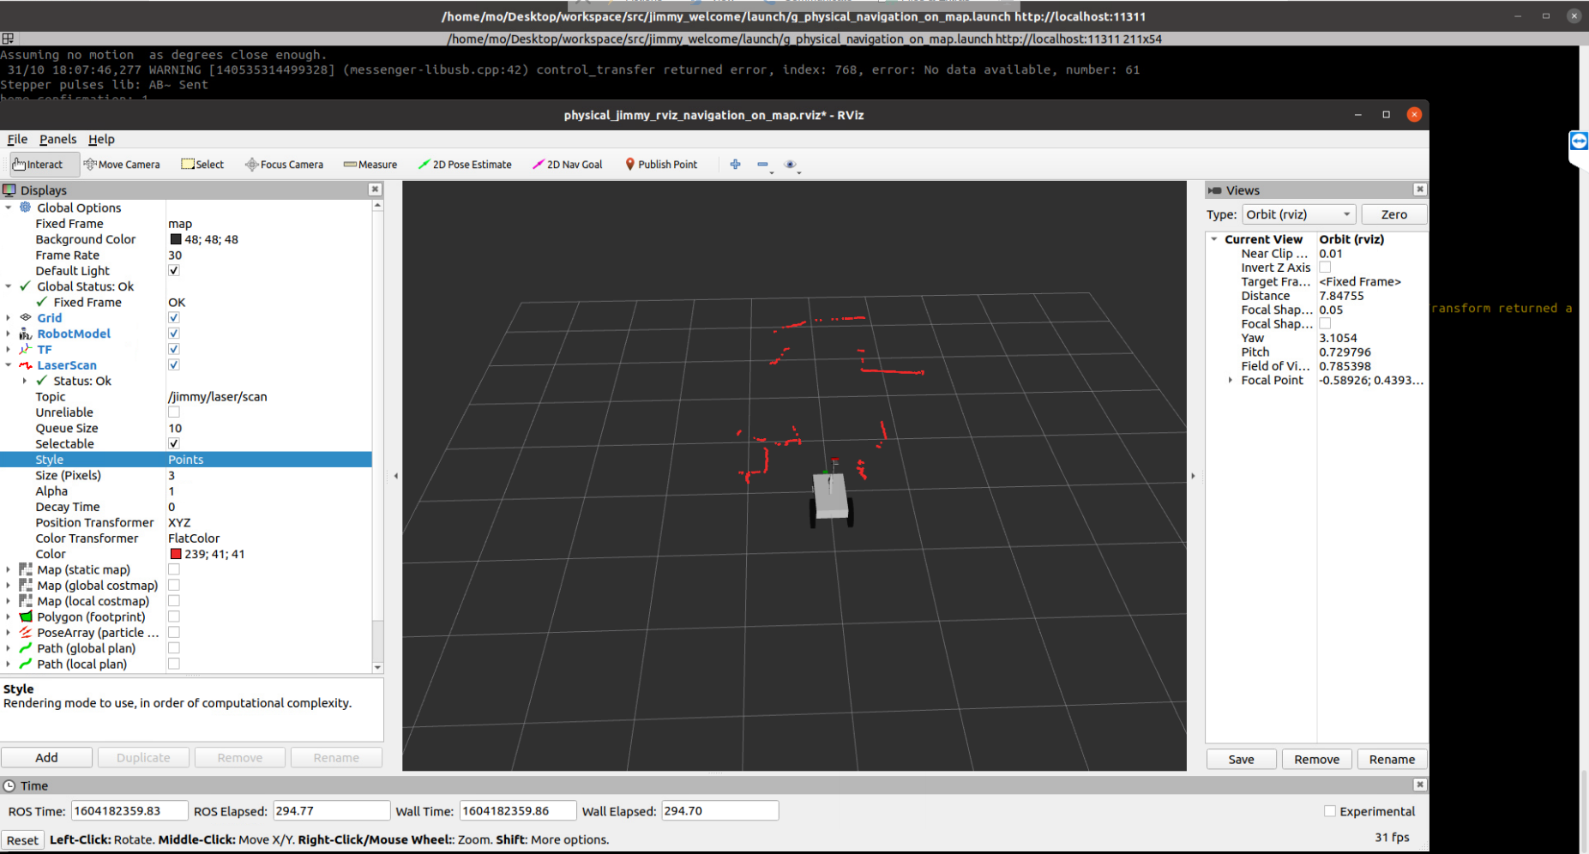Click the Map (static map) icon

pos(26,570)
